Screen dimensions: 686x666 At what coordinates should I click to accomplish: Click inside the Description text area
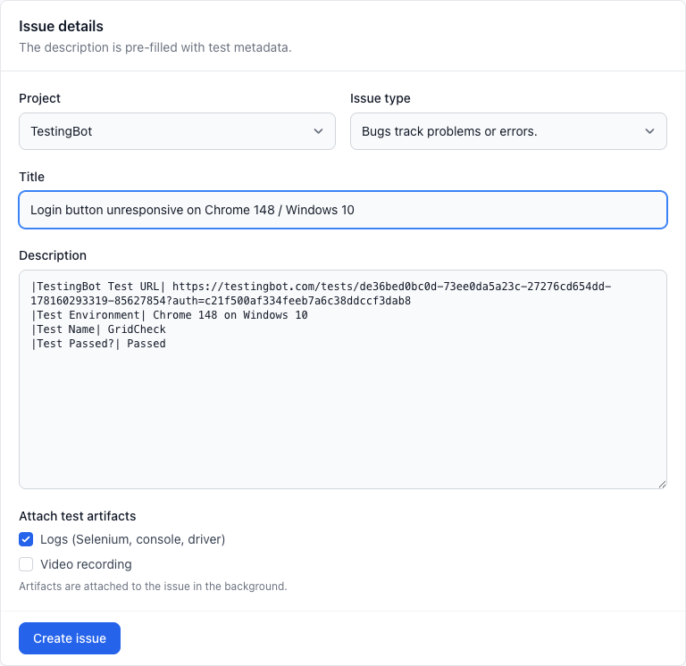[x=343, y=379]
